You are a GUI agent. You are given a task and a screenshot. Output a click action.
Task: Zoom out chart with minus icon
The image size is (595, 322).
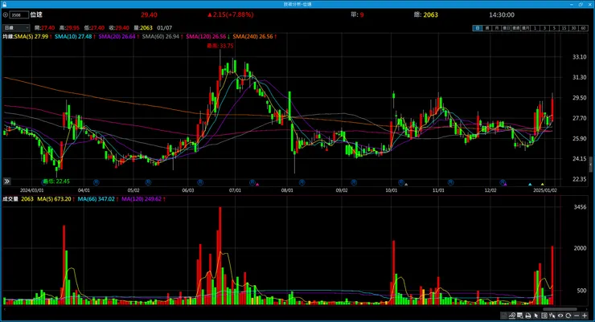coord(577,316)
